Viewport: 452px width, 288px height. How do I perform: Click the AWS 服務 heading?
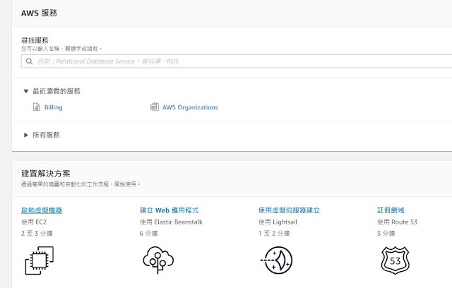coord(40,13)
